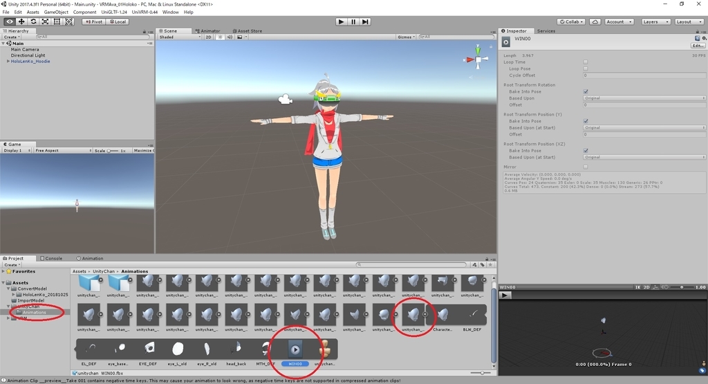Click the Step frame button

click(x=365, y=21)
